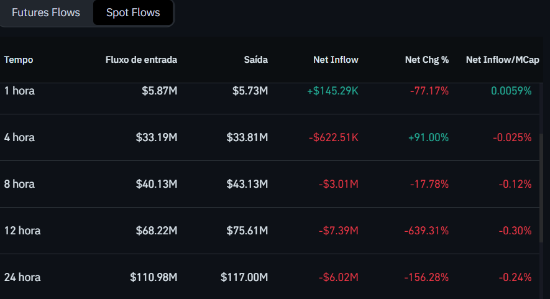Select the 24 hora row label

[x=22, y=277]
